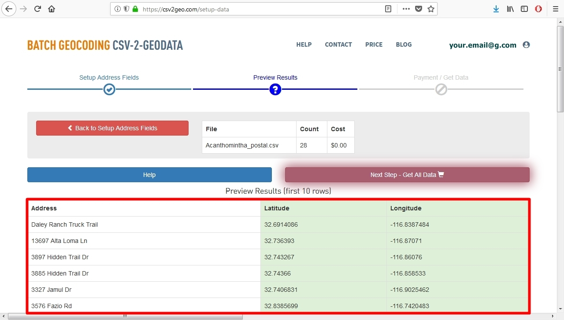The image size is (564, 320).
Task: Click the Preview Results question mark step
Action: click(275, 89)
